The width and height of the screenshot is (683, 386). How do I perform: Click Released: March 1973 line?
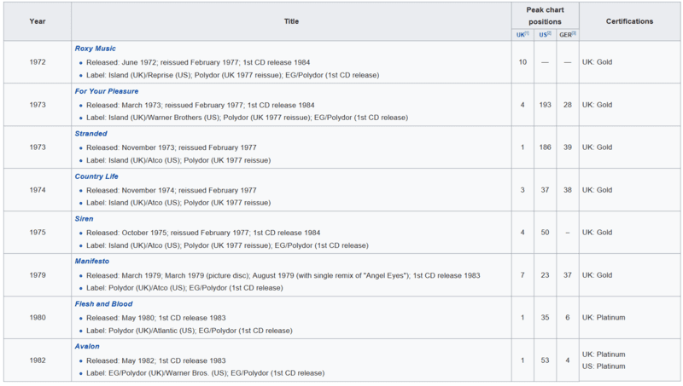201,105
